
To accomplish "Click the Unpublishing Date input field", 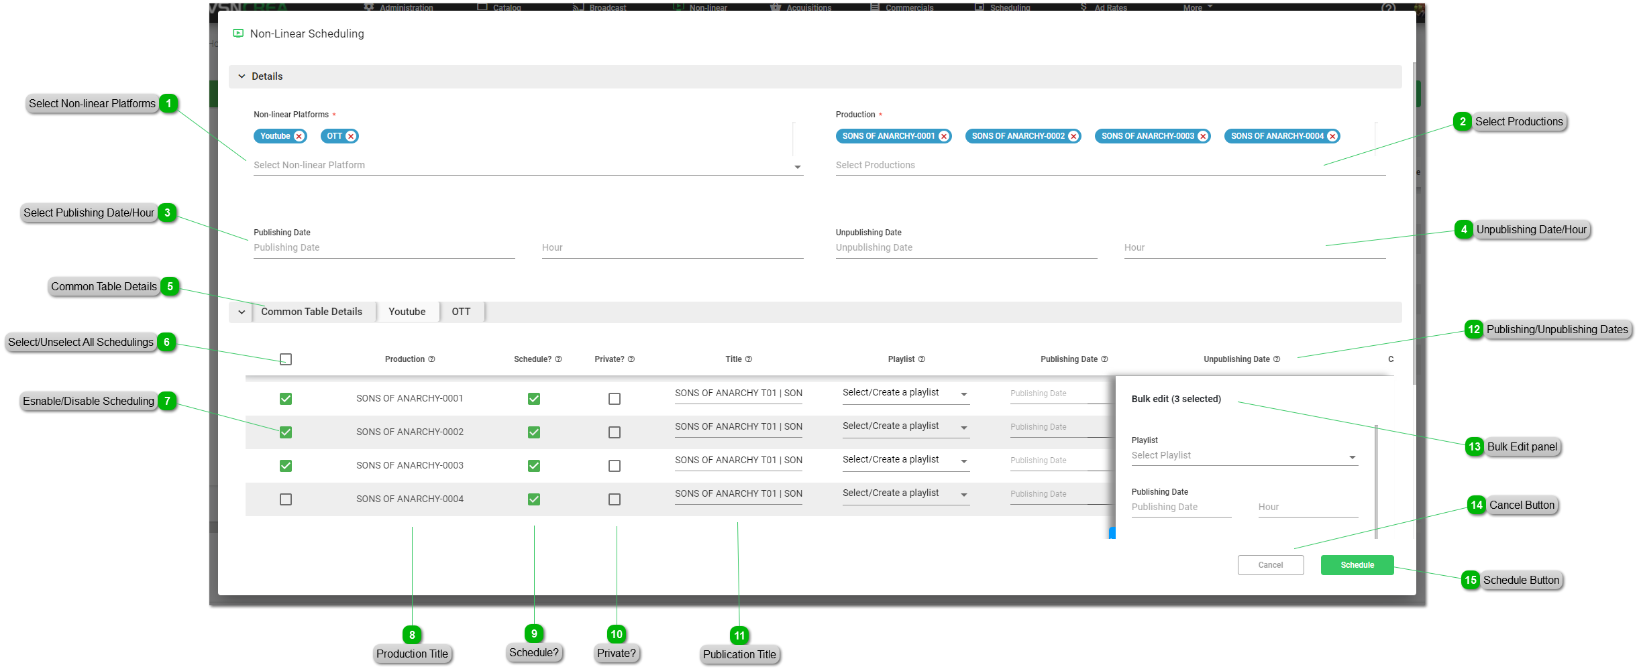I will pos(965,248).
